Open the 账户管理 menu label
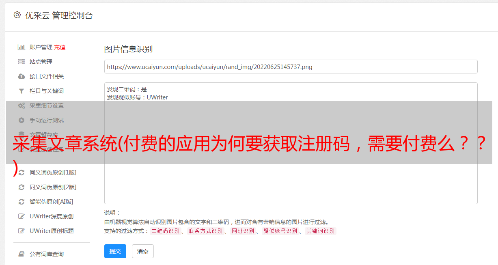 click(41, 47)
